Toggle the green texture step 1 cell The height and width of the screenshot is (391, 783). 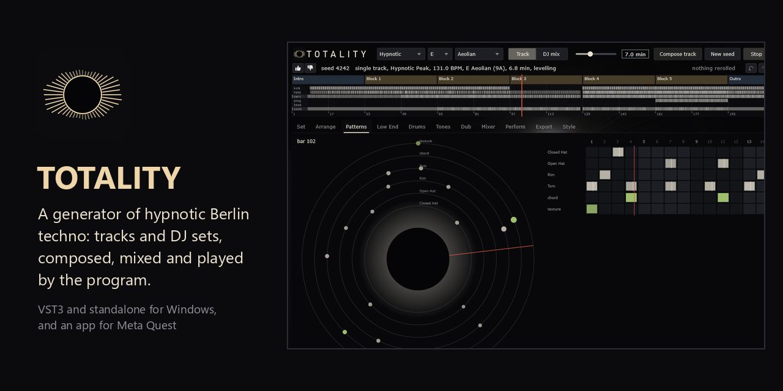[592, 209]
